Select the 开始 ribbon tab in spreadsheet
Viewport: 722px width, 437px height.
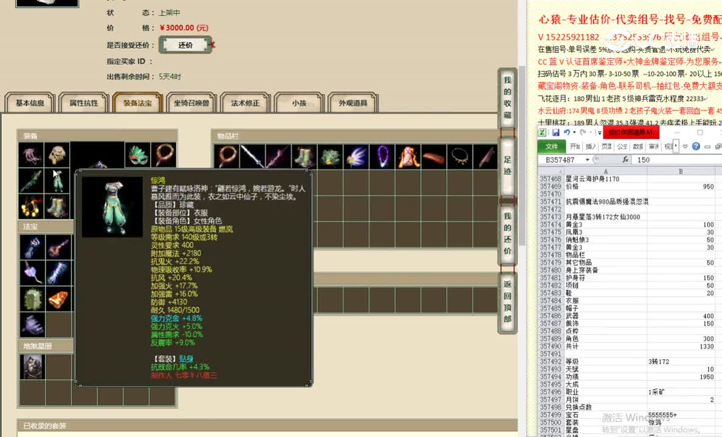(574, 146)
